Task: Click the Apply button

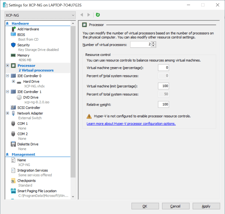Action: point(206,206)
